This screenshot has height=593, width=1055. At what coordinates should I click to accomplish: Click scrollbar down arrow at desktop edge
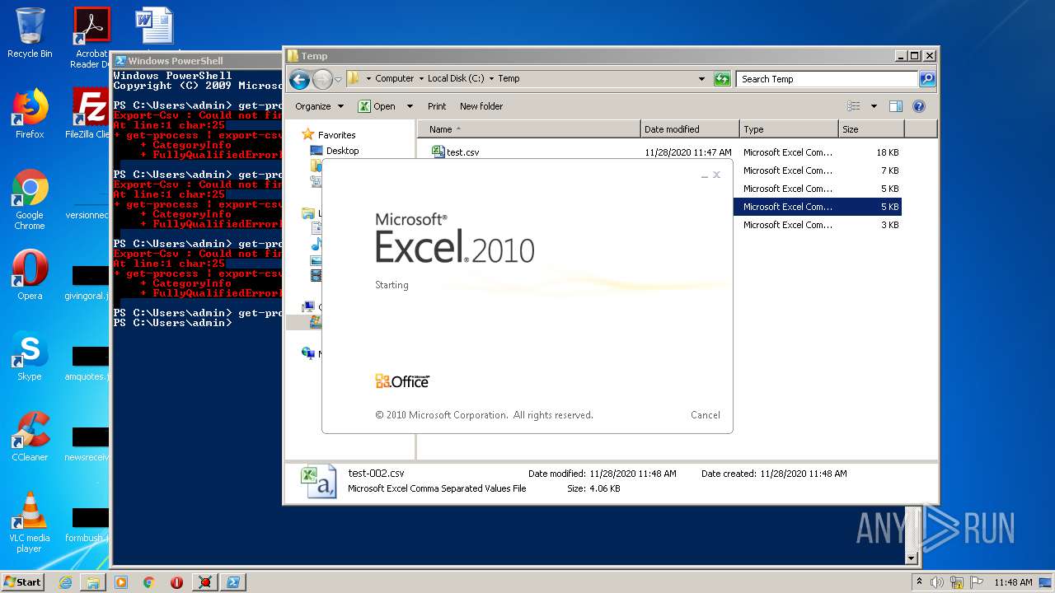click(912, 558)
